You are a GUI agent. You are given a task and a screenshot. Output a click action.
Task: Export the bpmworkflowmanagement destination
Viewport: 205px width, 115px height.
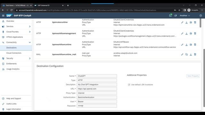186,34
